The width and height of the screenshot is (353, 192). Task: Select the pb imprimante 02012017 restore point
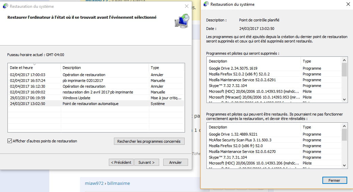point(96,80)
